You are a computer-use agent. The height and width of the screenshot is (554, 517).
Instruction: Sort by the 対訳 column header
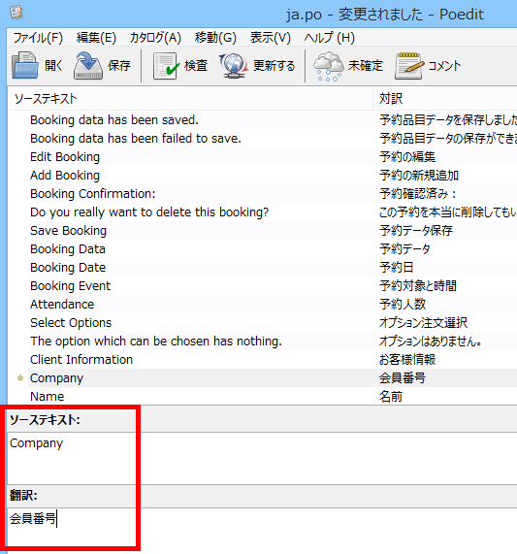pos(445,99)
